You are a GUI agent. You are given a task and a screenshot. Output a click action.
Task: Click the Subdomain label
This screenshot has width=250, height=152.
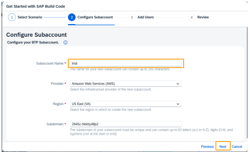(x=55, y=124)
